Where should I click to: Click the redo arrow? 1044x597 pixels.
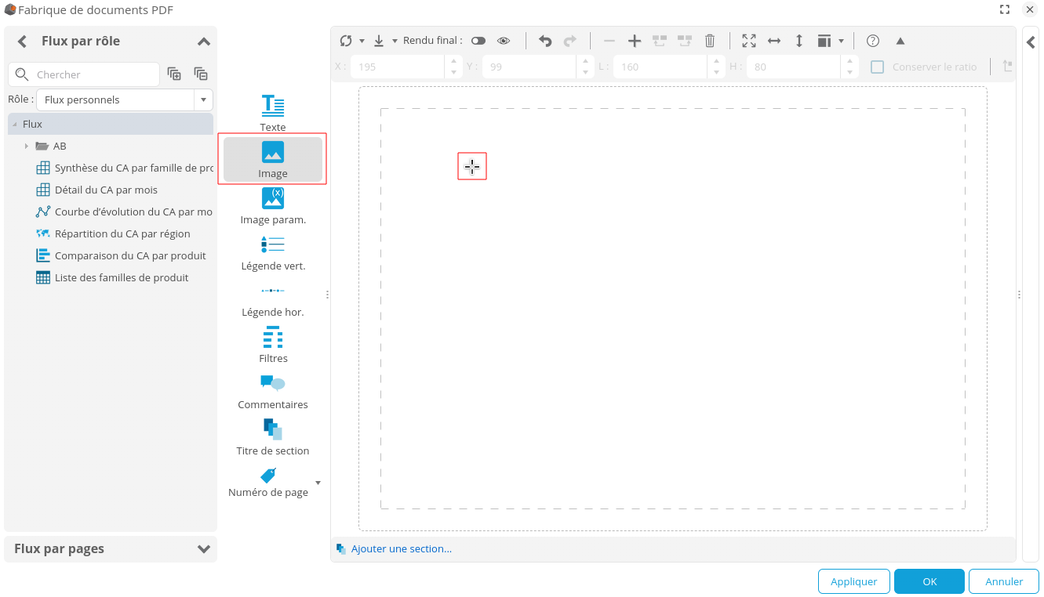coord(570,41)
